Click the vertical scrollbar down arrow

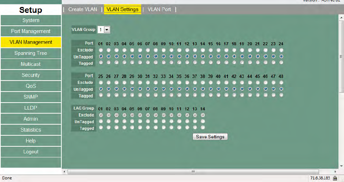[x=341, y=165]
